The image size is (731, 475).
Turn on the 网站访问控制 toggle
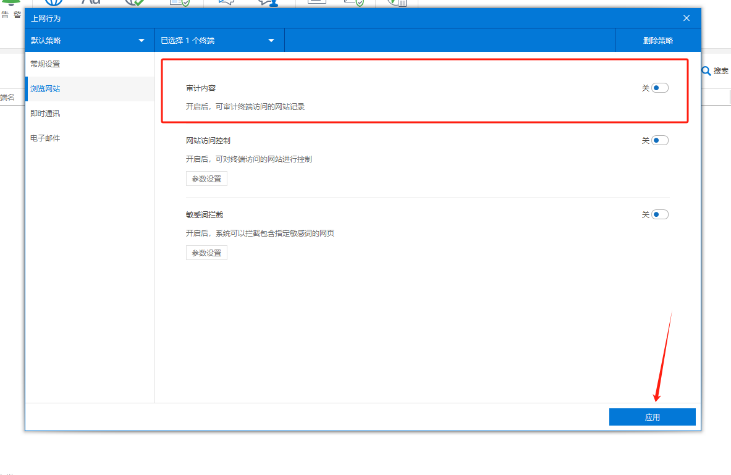click(660, 141)
